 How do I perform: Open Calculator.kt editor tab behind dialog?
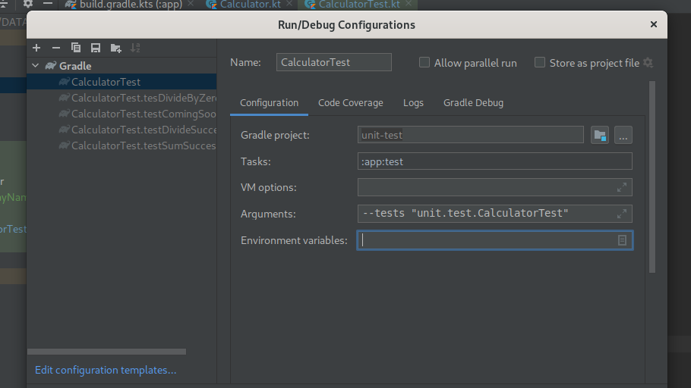pos(249,5)
